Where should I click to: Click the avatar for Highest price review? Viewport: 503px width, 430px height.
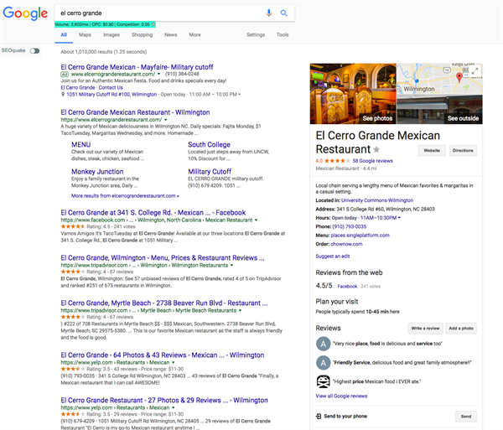click(324, 381)
